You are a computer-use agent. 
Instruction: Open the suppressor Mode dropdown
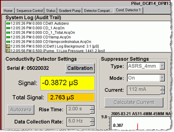pyautogui.click(x=162, y=78)
